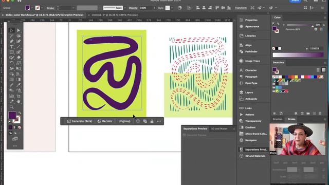329x185 pixels.
Task: Set paint mode to Color in toolbar
Action: tap(10, 127)
